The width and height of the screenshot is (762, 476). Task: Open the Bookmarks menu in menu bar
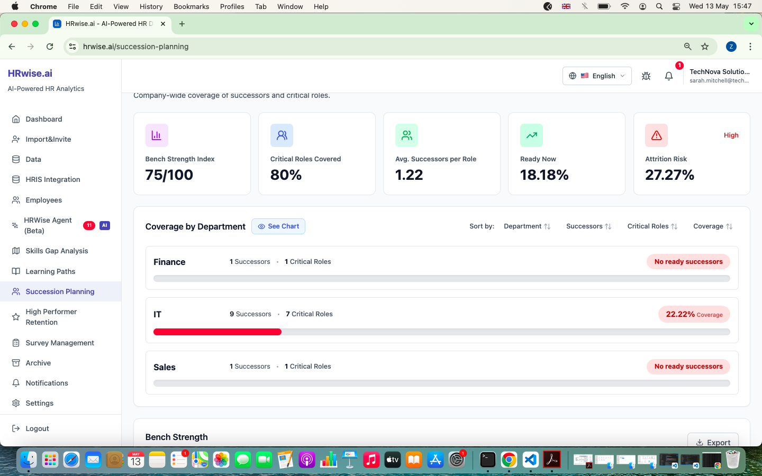[x=191, y=6]
